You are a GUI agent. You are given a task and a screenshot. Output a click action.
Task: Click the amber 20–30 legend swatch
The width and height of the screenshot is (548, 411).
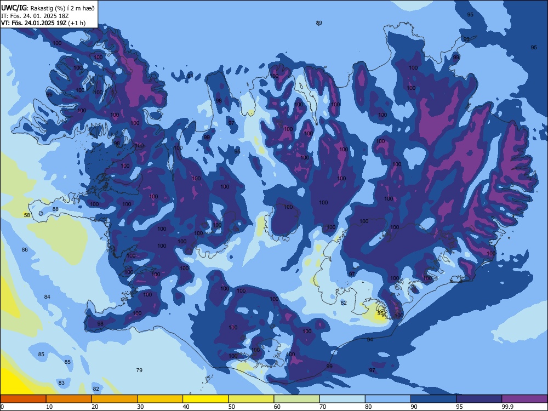(x=115, y=399)
